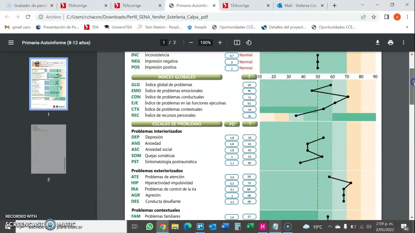415x233 pixels.
Task: Click the Hiperactividad-impulsividad row label
Action: pos(169,183)
